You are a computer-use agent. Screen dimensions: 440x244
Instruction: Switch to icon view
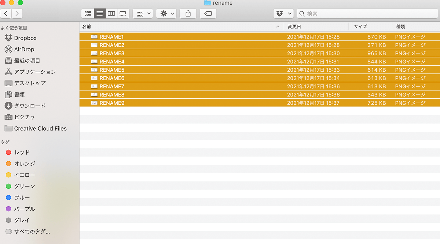coord(88,13)
